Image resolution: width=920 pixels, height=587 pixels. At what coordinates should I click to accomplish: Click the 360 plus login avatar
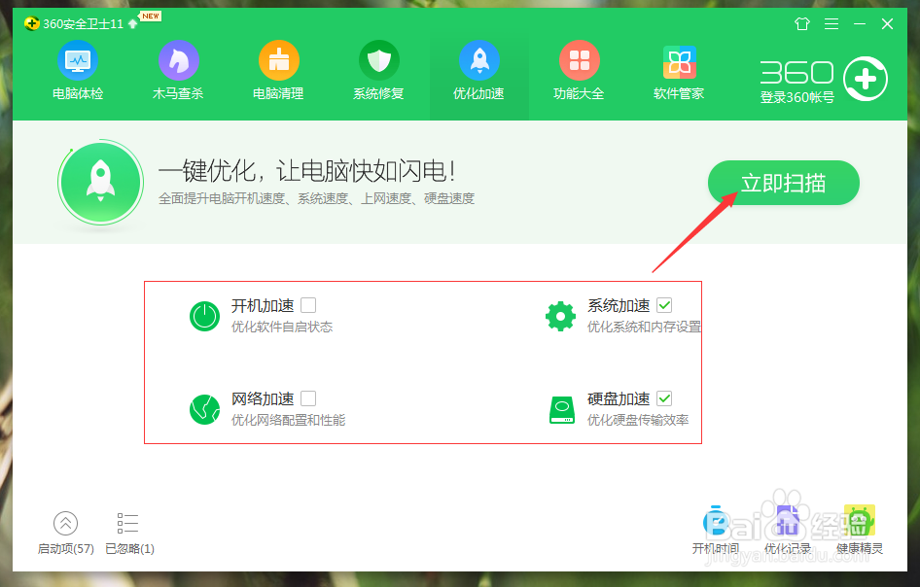[x=866, y=79]
